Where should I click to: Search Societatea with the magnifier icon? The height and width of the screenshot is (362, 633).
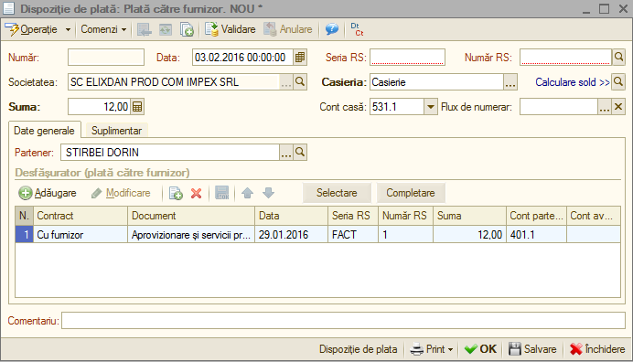300,82
